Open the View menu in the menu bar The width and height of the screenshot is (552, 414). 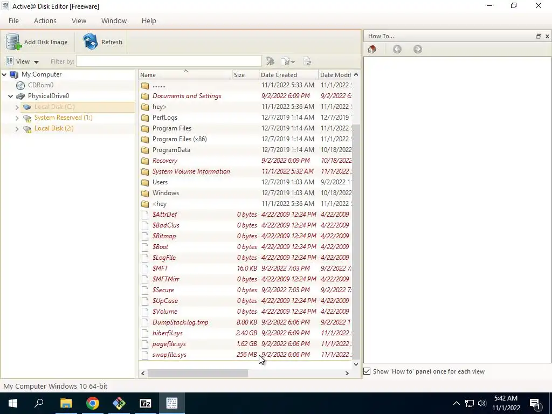(x=79, y=21)
